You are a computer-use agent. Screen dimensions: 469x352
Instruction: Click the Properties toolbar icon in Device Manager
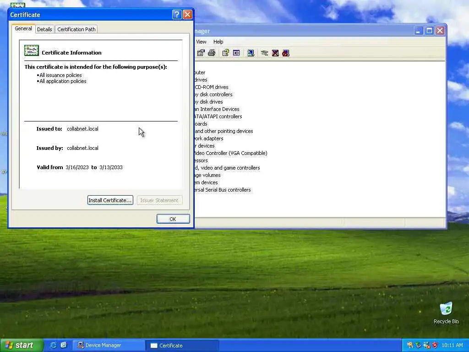(x=201, y=53)
